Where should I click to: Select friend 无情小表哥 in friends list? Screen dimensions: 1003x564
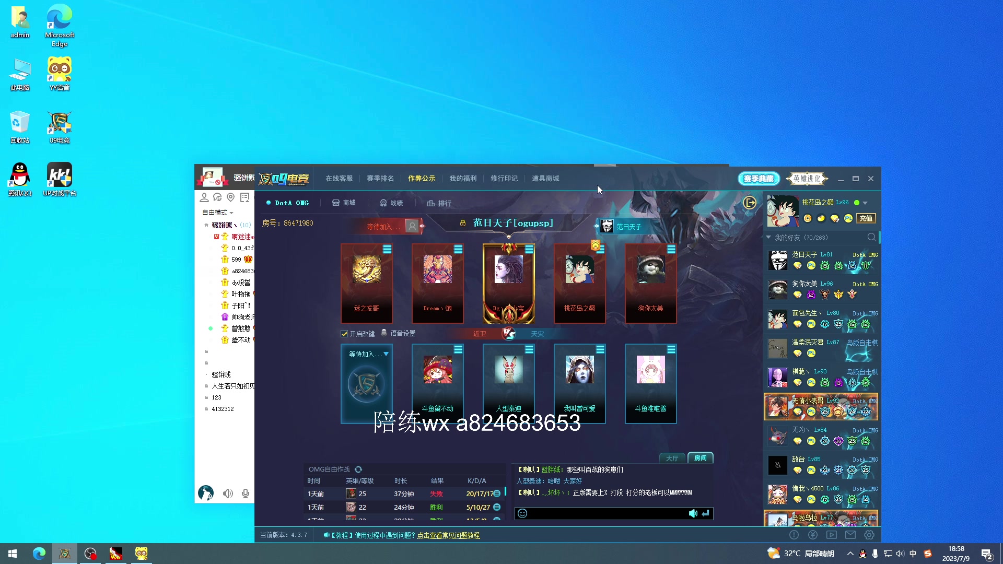coord(821,406)
